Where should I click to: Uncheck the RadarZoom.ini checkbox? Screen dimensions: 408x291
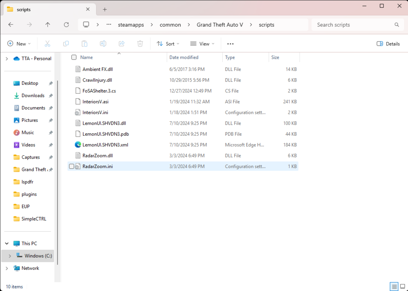point(72,166)
